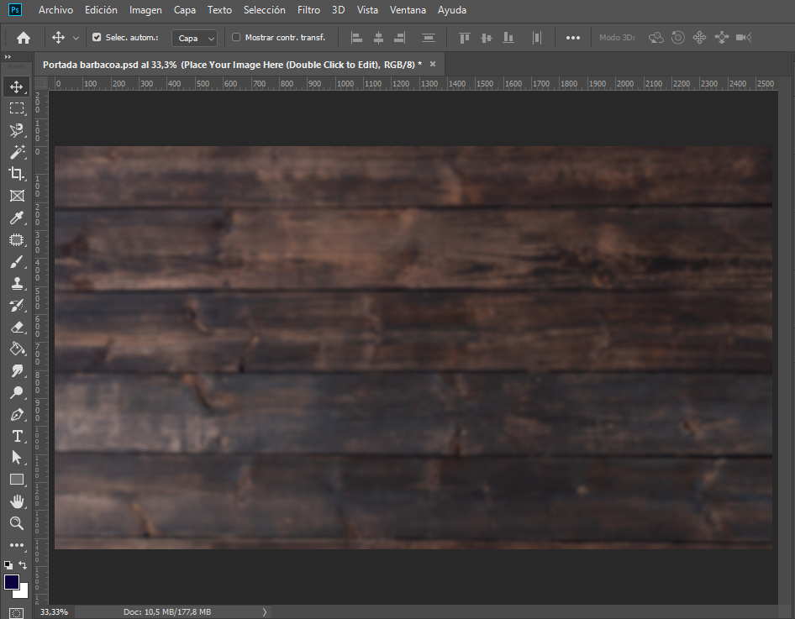
Task: Set the dark navy foreground color
Action: click(12, 582)
